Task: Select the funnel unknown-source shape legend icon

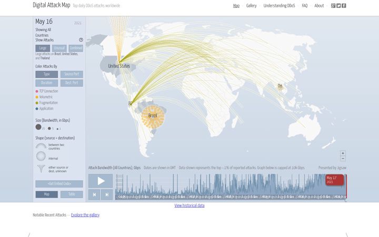Action: (41, 169)
